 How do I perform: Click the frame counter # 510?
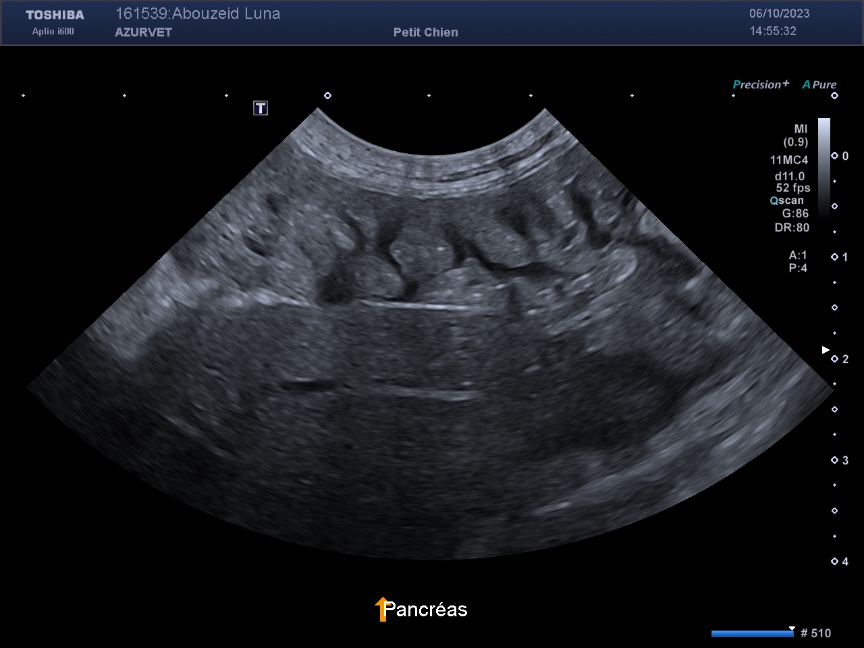point(815,633)
